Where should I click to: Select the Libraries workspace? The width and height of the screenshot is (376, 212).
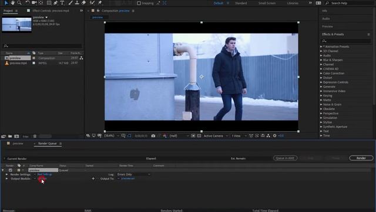(293, 3)
